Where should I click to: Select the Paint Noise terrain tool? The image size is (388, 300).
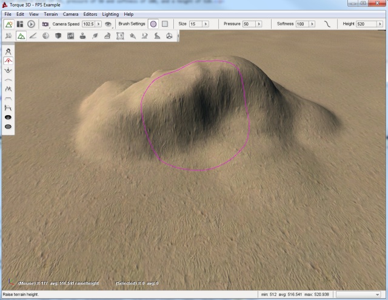[8, 88]
